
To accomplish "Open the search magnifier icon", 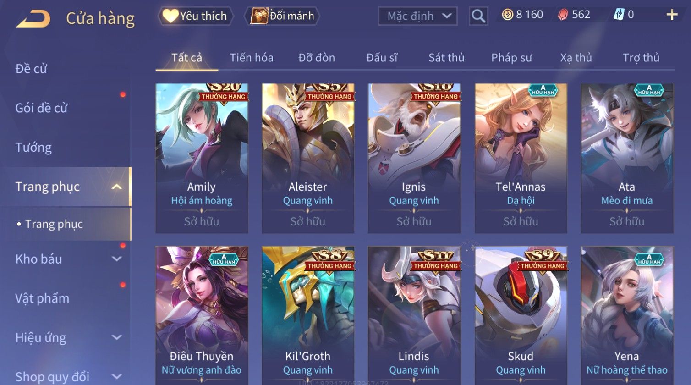I will click(x=478, y=16).
